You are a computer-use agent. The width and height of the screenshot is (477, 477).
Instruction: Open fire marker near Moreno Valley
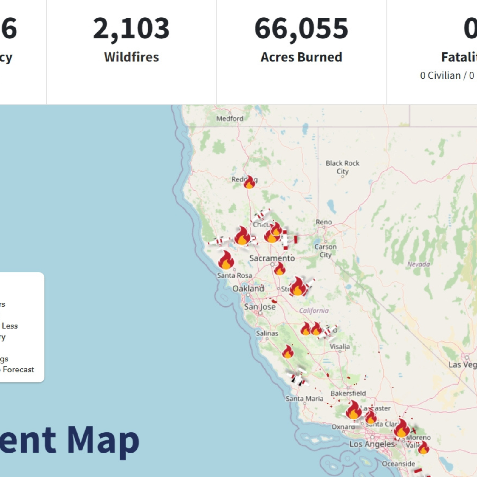[423, 447]
